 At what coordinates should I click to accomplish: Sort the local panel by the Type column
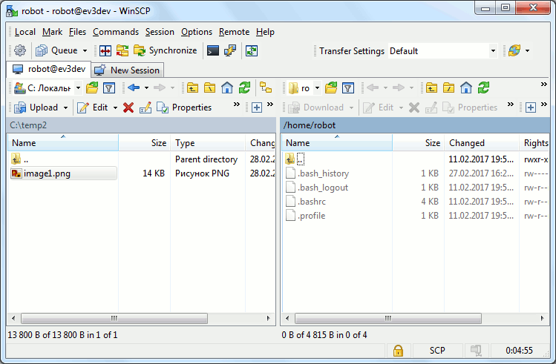point(208,143)
